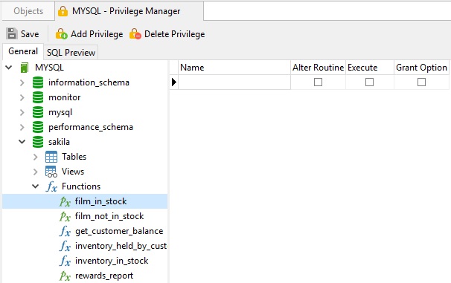Image resolution: width=451 pixels, height=283 pixels.
Task: Collapse the Functions tree node
Action: [36, 186]
